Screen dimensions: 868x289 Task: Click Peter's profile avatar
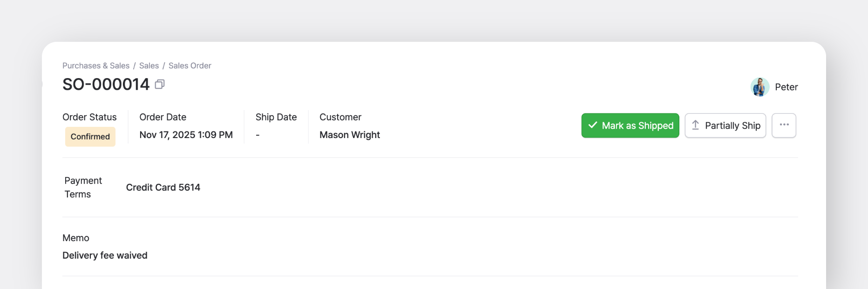coord(760,87)
